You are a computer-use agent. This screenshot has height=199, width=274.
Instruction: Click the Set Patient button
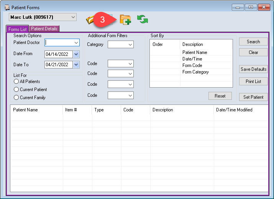253,97
